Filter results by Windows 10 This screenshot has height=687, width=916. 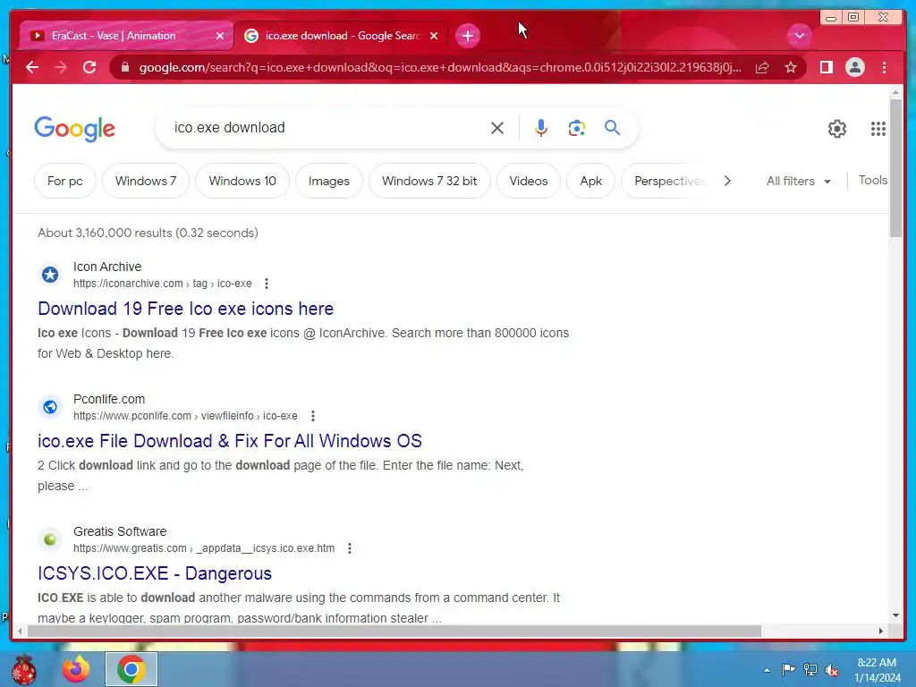(x=242, y=181)
